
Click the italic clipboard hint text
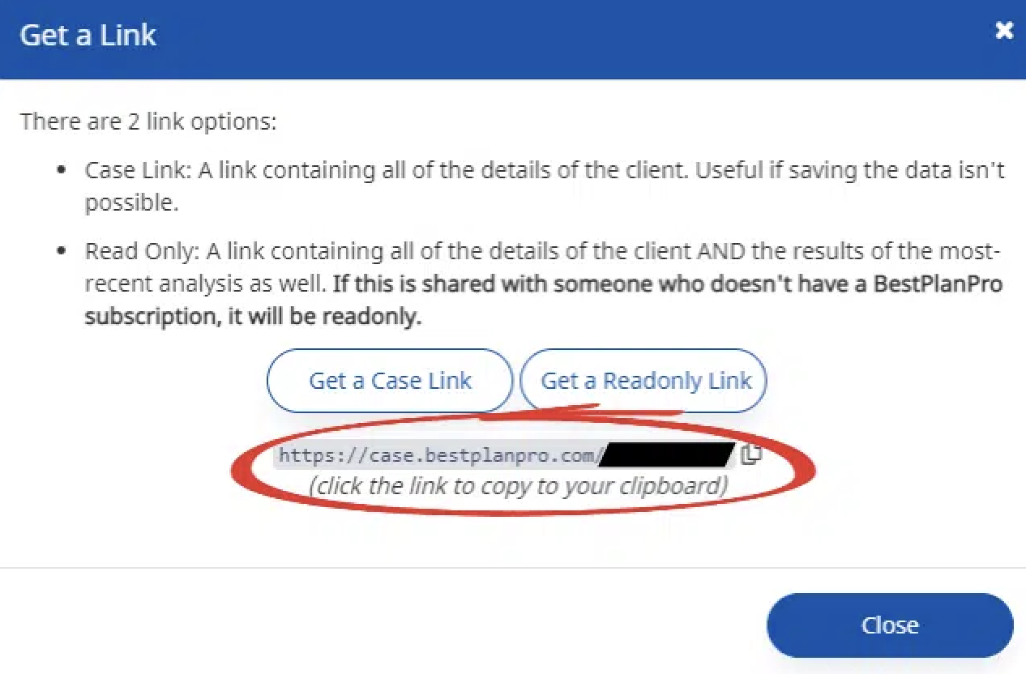point(518,485)
